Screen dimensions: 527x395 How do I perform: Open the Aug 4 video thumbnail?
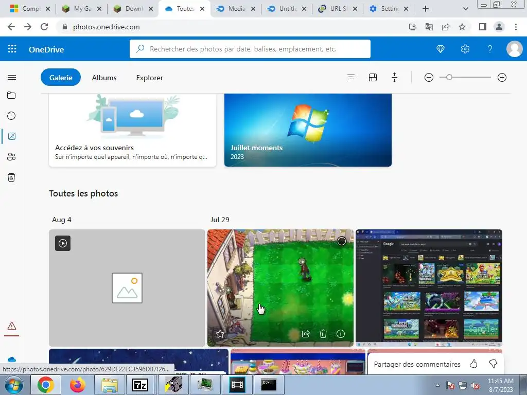(x=127, y=288)
